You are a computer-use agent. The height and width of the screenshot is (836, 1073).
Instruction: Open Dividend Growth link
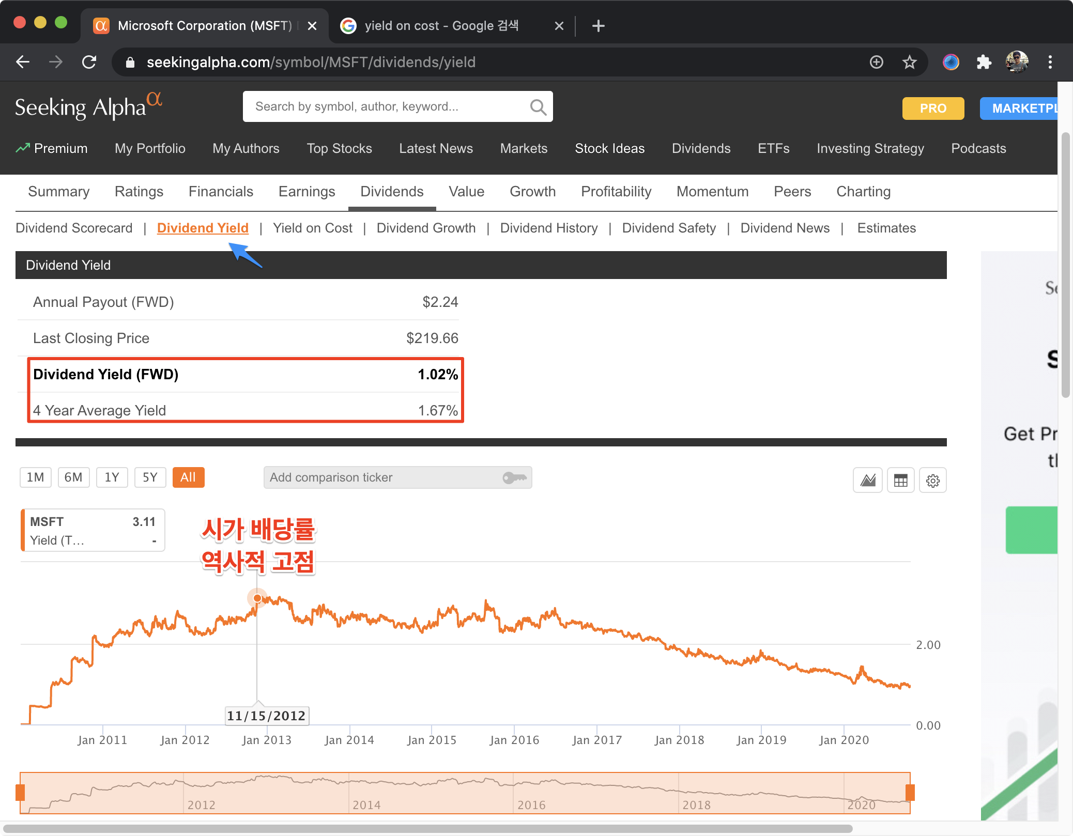[426, 228]
